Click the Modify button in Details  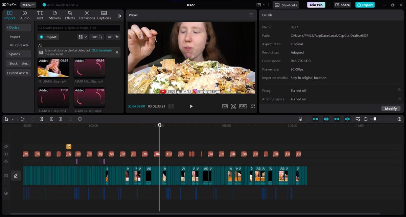pos(391,108)
